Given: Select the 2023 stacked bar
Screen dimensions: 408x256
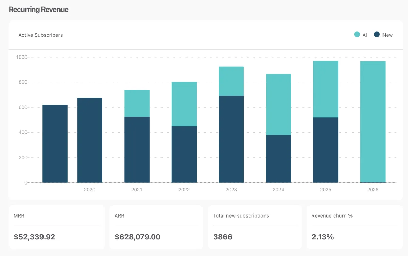Looking at the screenshot, I should (232, 123).
